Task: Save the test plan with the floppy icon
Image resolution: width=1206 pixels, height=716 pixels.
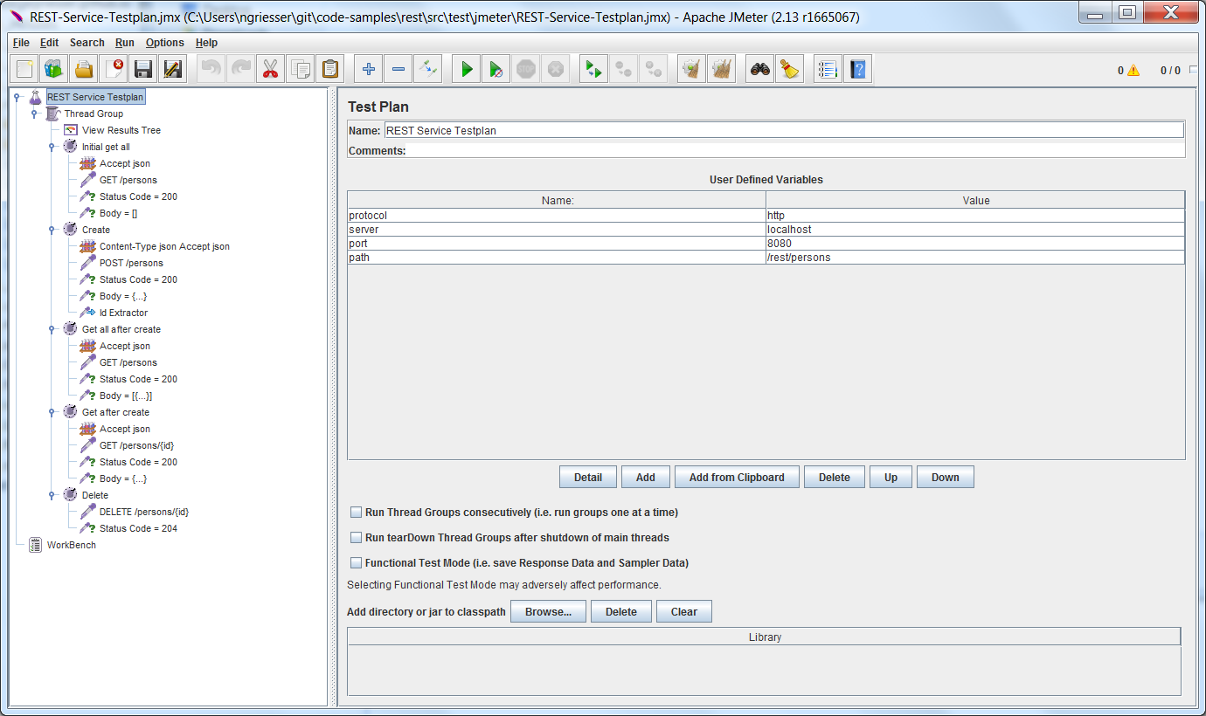Action: 143,69
